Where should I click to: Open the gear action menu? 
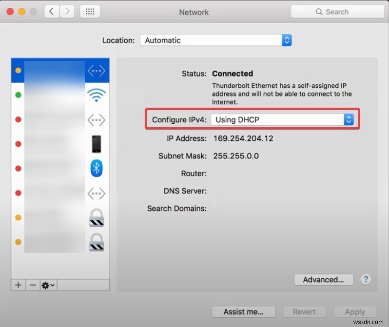pyautogui.click(x=48, y=285)
